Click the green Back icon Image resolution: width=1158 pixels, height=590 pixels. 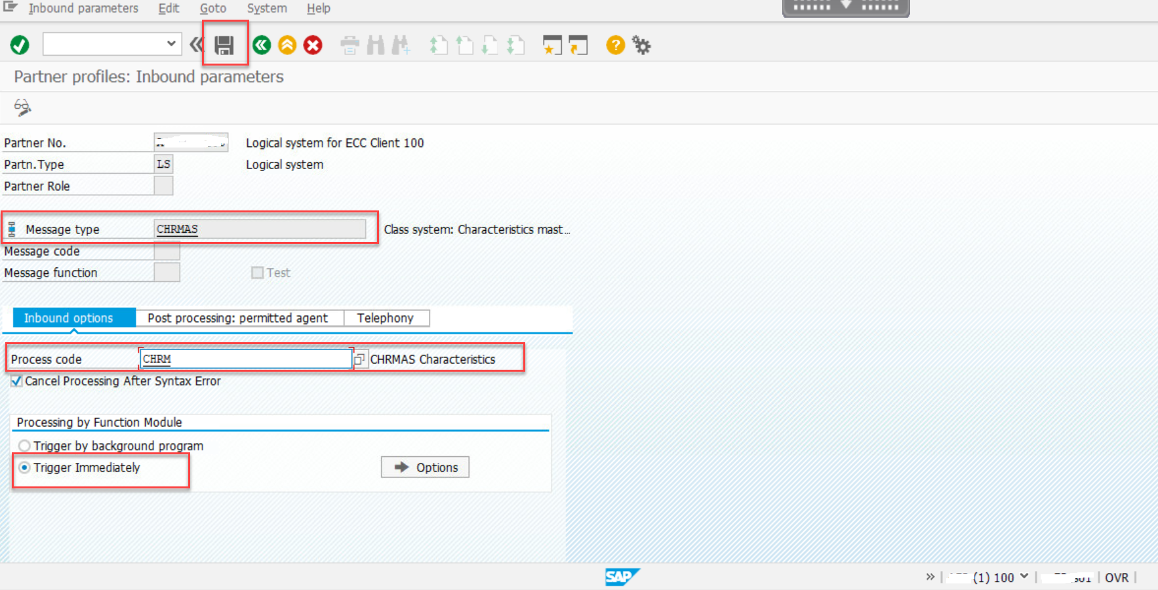coord(262,45)
